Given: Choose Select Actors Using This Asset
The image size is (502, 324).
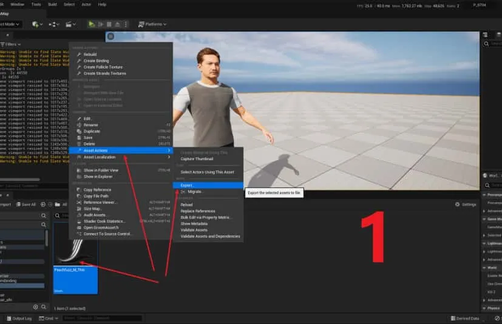Looking at the screenshot, I should click(208, 172).
